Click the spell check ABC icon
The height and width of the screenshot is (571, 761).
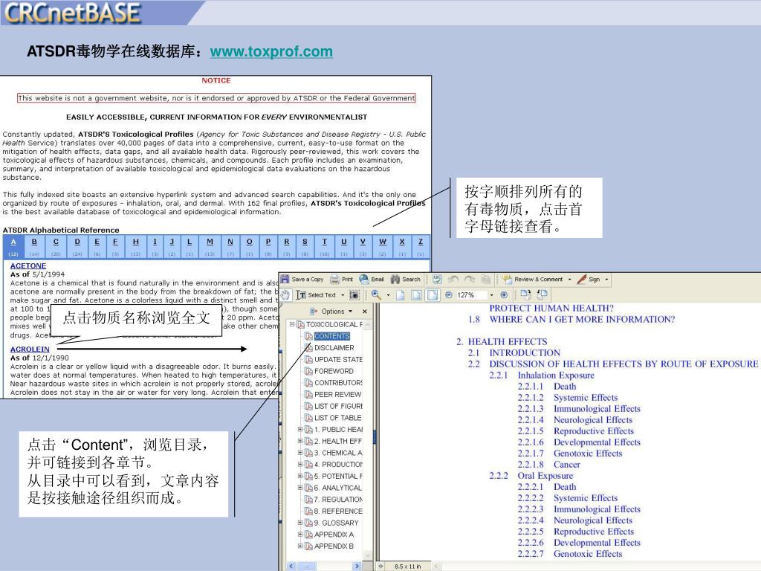click(437, 280)
